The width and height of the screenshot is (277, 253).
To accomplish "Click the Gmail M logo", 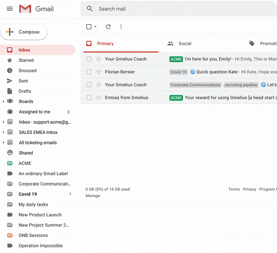I will 25,9.
